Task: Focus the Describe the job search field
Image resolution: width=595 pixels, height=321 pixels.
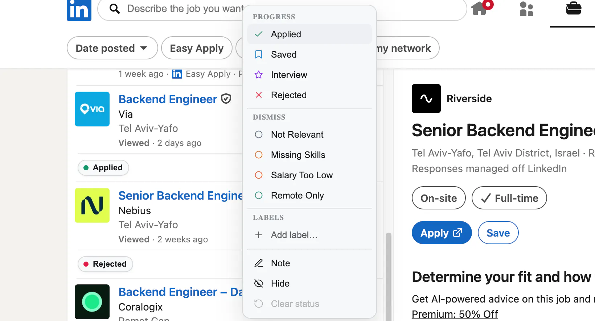Action: click(x=185, y=9)
